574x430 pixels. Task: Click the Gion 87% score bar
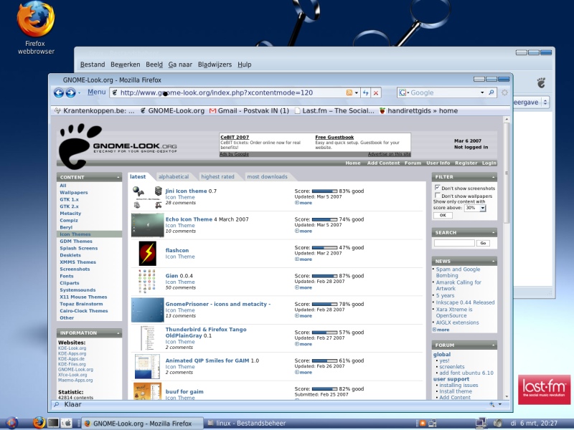[324, 276]
